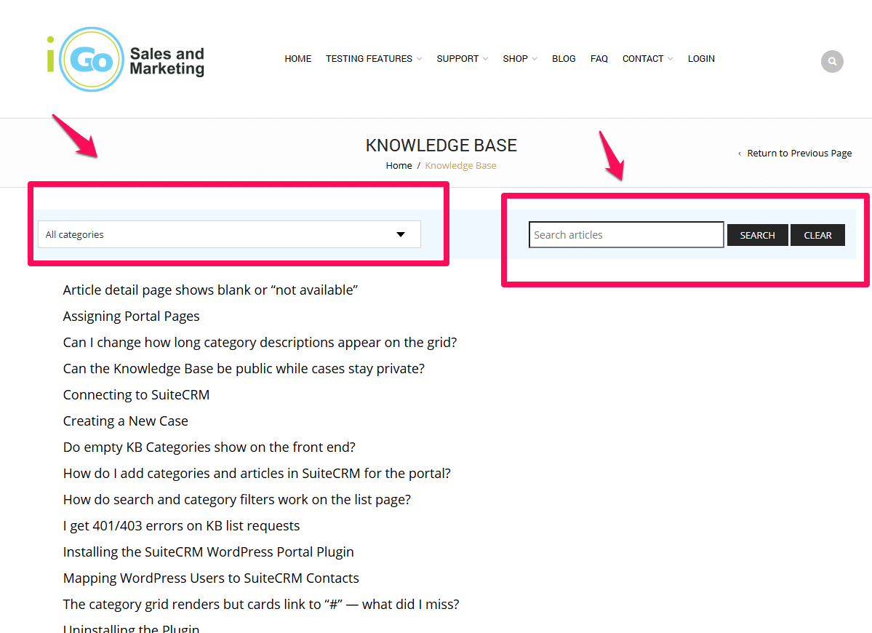Open 'category grid renders but cards link' article
The height and width of the screenshot is (633, 872).
click(x=261, y=604)
